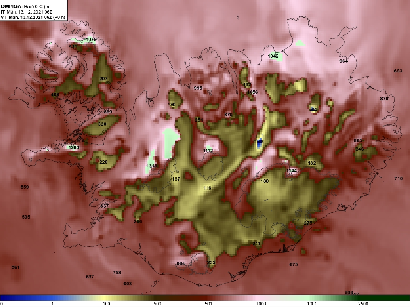Click the 211 height value
410x307 pixels.
click(x=256, y=244)
